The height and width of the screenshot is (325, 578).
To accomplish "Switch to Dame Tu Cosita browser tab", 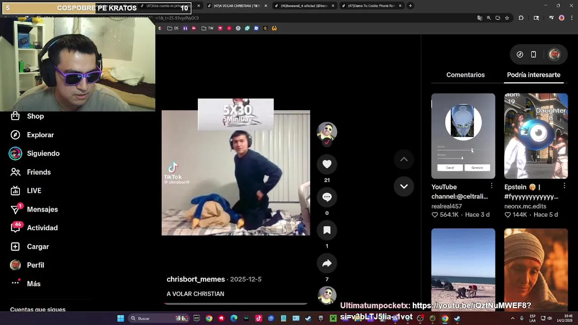I will tap(371, 6).
